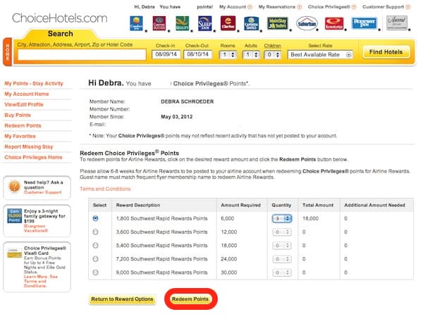This screenshot has height=319, width=423.
Task: Open the Rodeway Inn brand logo
Action: [364, 23]
